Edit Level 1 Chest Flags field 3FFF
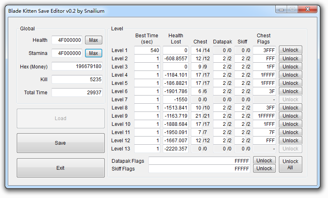The height and width of the screenshot is (198, 328). point(265,50)
